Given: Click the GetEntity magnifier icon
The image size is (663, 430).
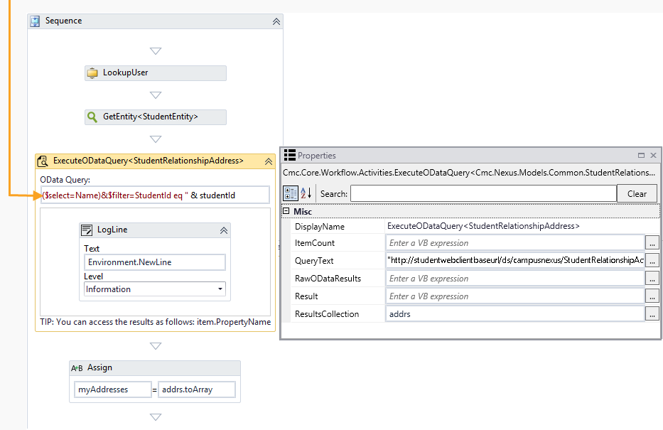Looking at the screenshot, I should (x=92, y=117).
